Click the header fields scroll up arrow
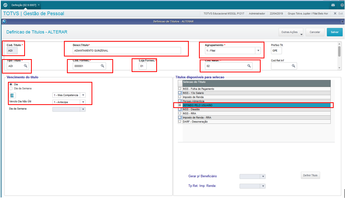The height and width of the screenshot is (202, 345). (339, 44)
